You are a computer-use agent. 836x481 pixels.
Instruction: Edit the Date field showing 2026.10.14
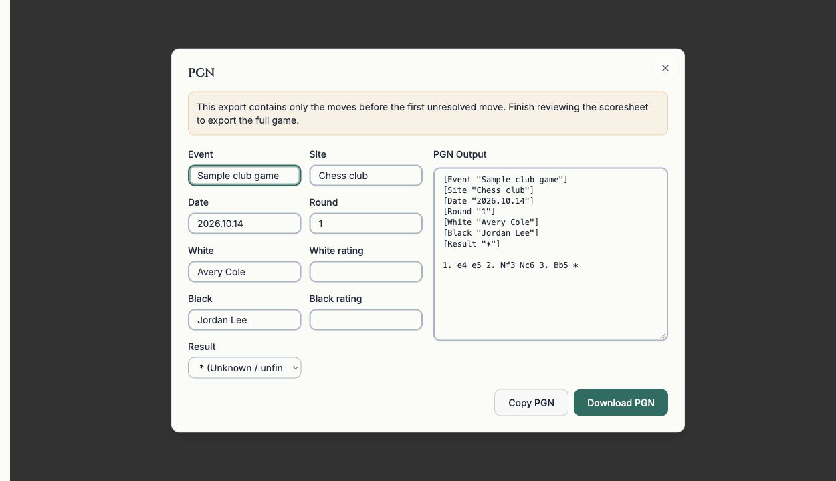point(245,224)
